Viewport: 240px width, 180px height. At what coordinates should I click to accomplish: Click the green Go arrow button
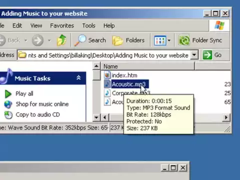[x=207, y=55]
